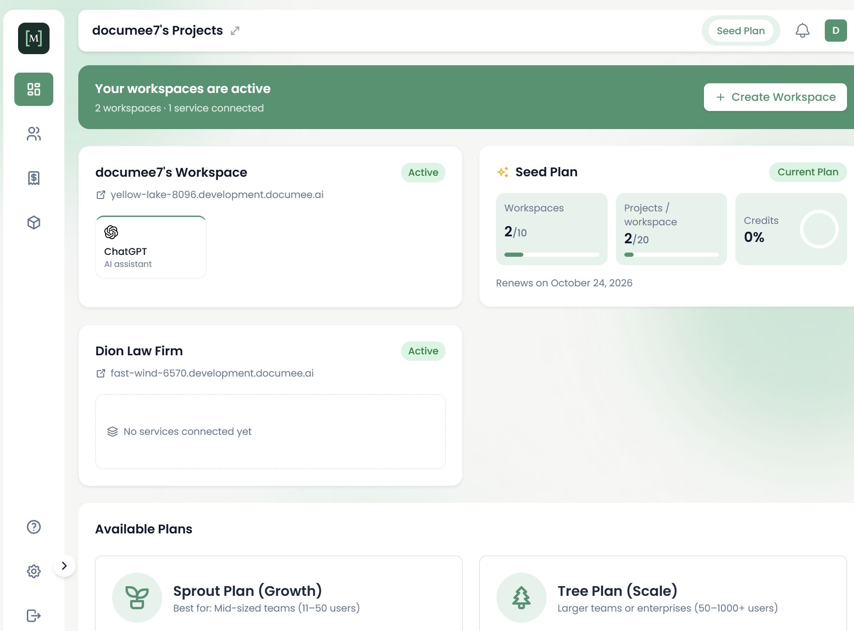Click the Dion Law Firm title
This screenshot has width=854, height=631.
tap(139, 351)
